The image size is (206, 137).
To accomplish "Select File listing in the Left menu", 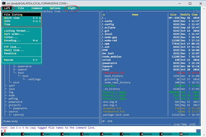I will click(13, 15).
